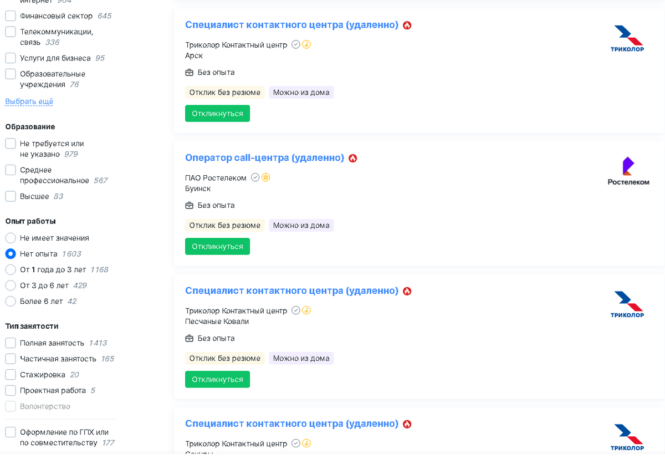
Task: Open the Триколор logo in the Арск card
Action: (628, 39)
